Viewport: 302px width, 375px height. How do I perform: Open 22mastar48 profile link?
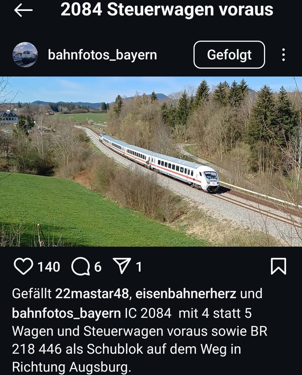point(92,294)
